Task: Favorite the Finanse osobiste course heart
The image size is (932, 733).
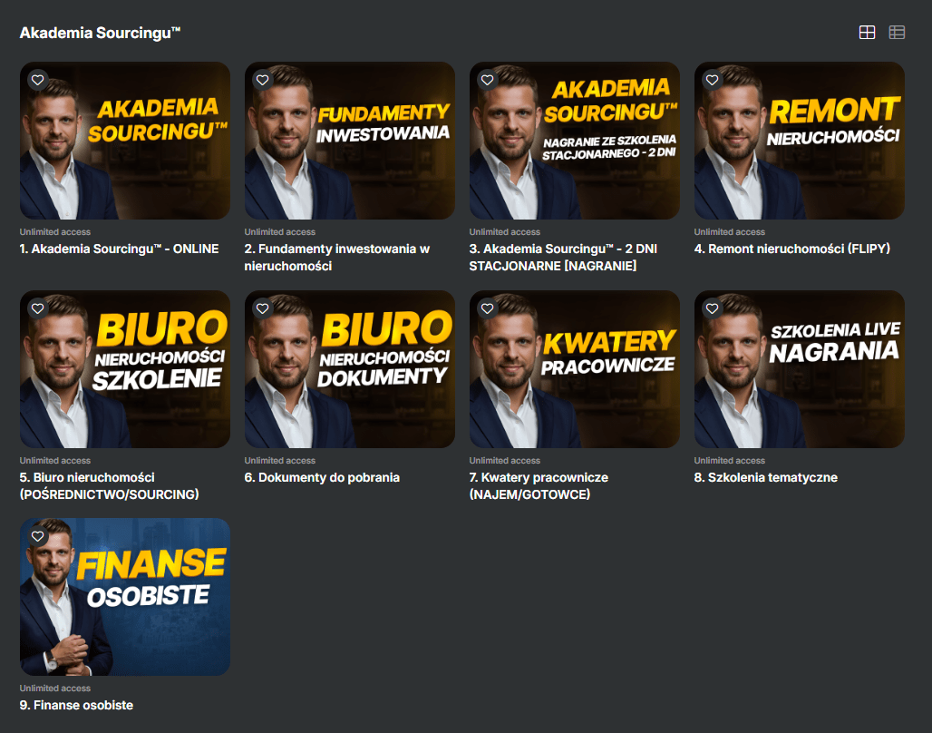Action: click(x=37, y=536)
